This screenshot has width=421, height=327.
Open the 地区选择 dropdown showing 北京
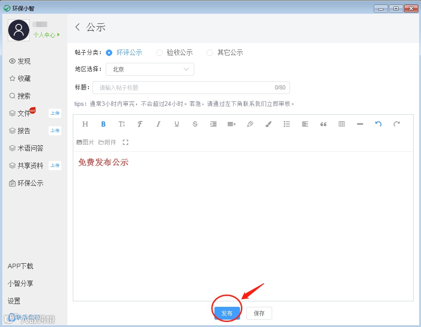click(x=150, y=69)
